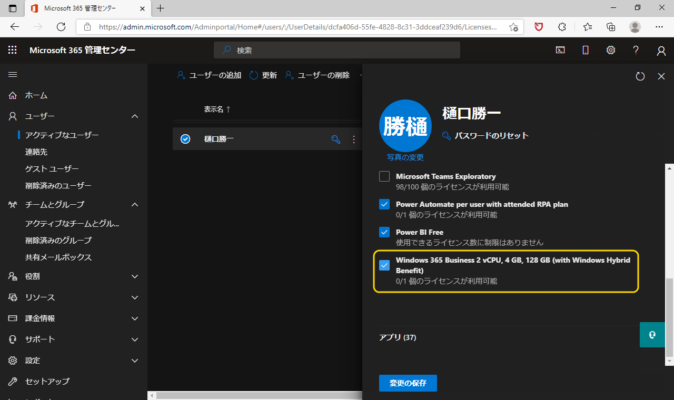Check Microsoft Teams Exploratory license

[384, 176]
